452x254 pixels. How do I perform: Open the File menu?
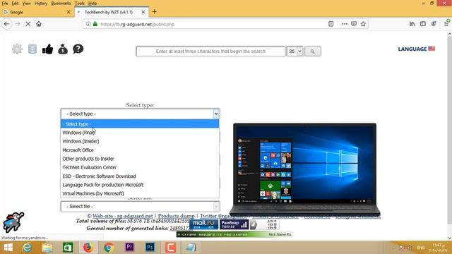[x=5, y=4]
